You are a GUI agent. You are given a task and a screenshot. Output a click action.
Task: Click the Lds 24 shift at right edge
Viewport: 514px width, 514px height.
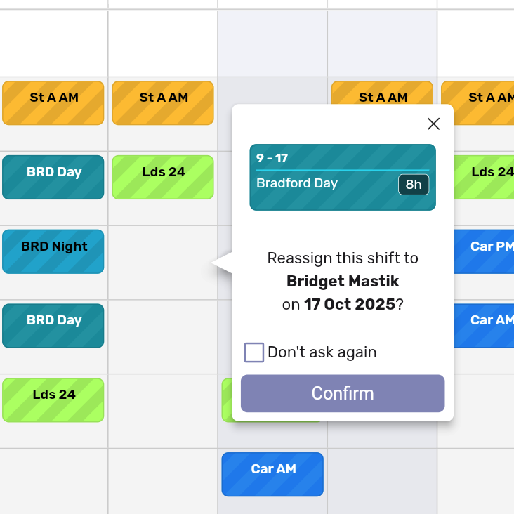point(485,177)
